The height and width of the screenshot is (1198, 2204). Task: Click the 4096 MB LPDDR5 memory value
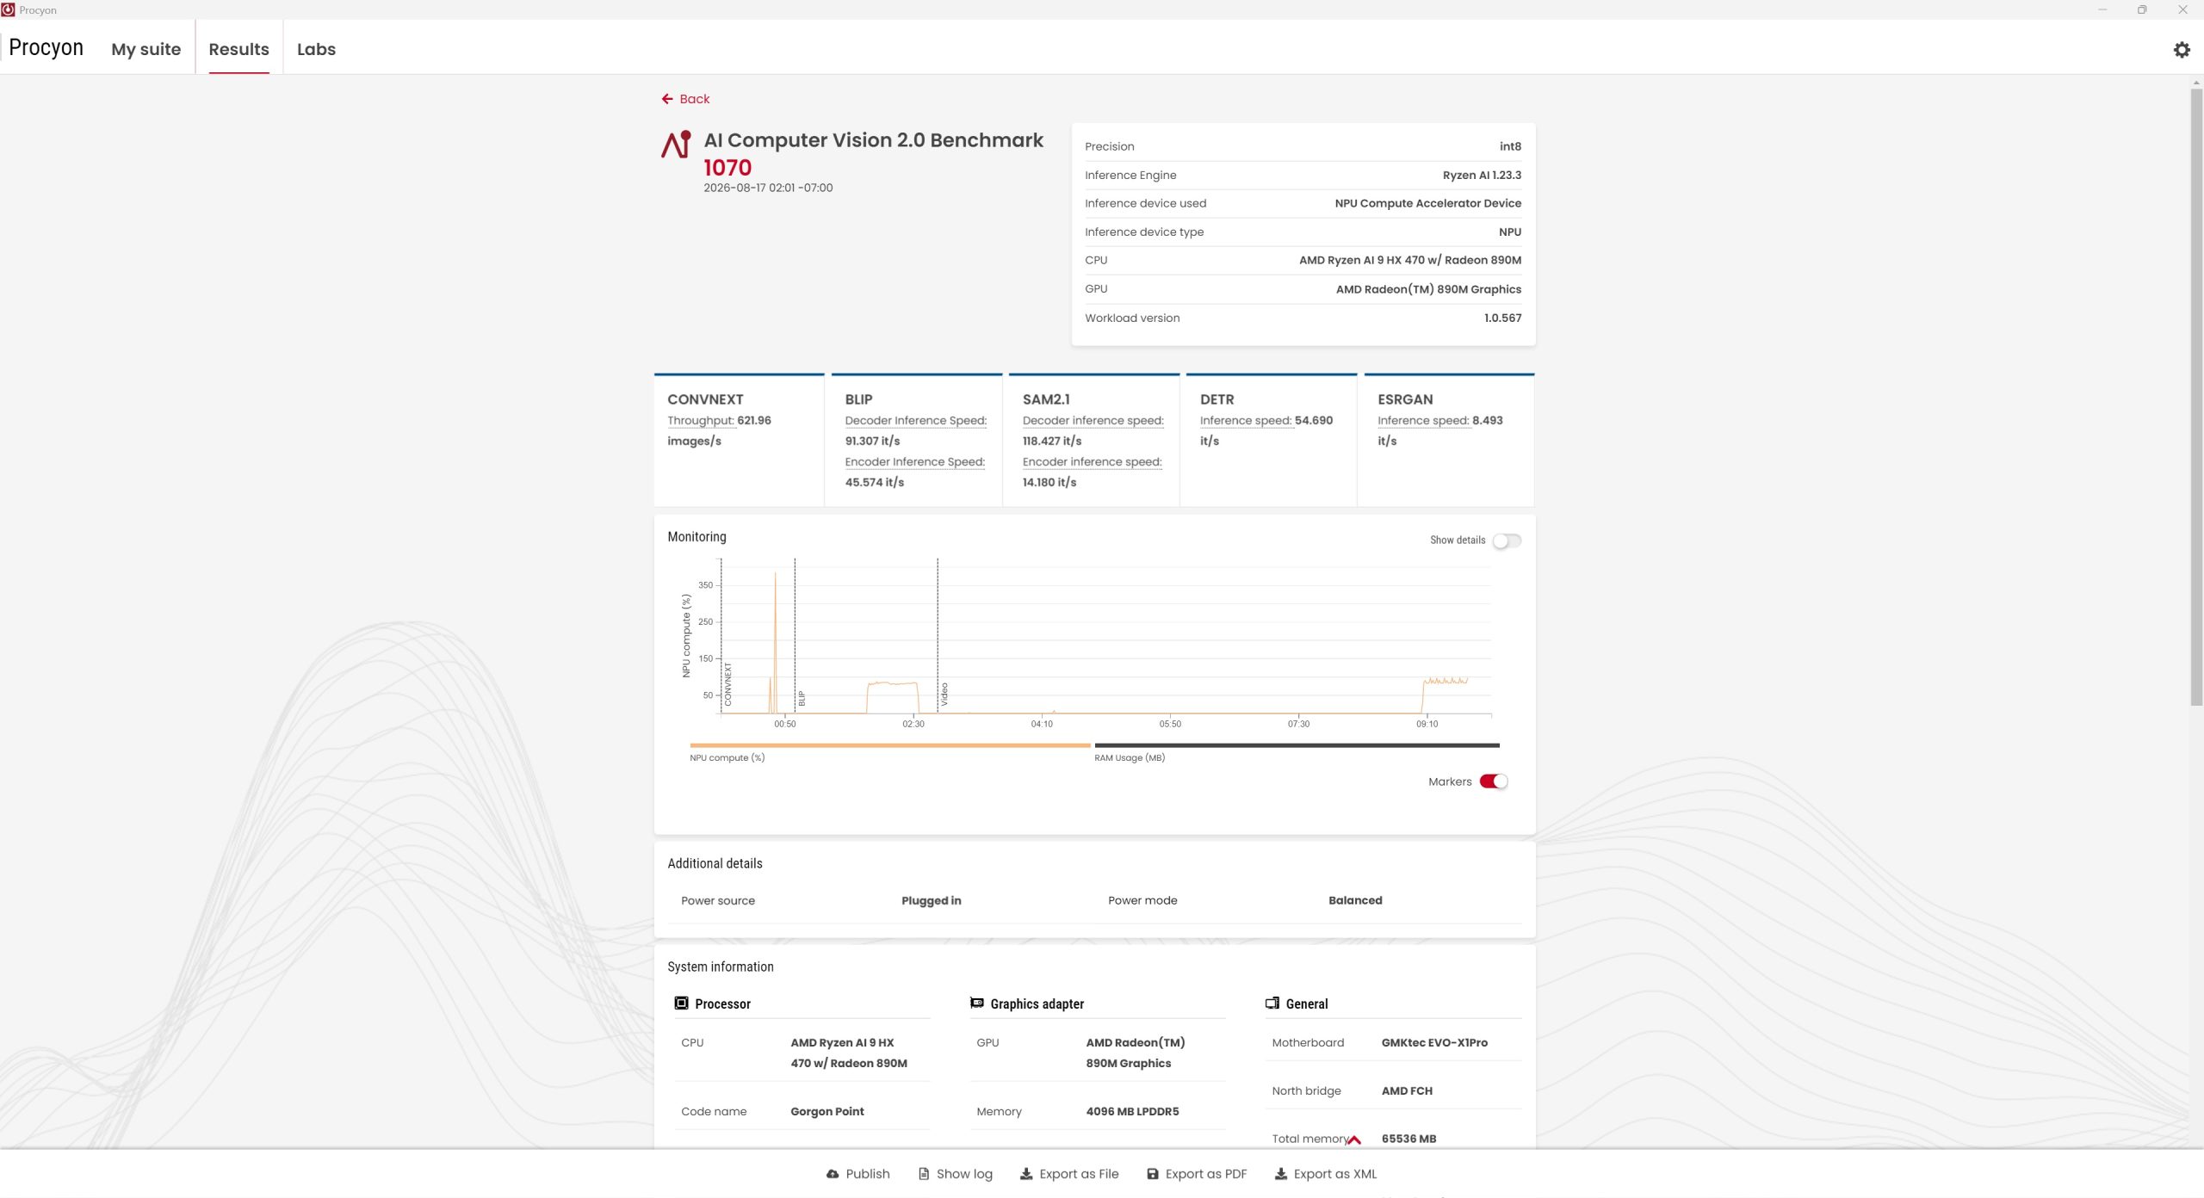pos(1132,1111)
